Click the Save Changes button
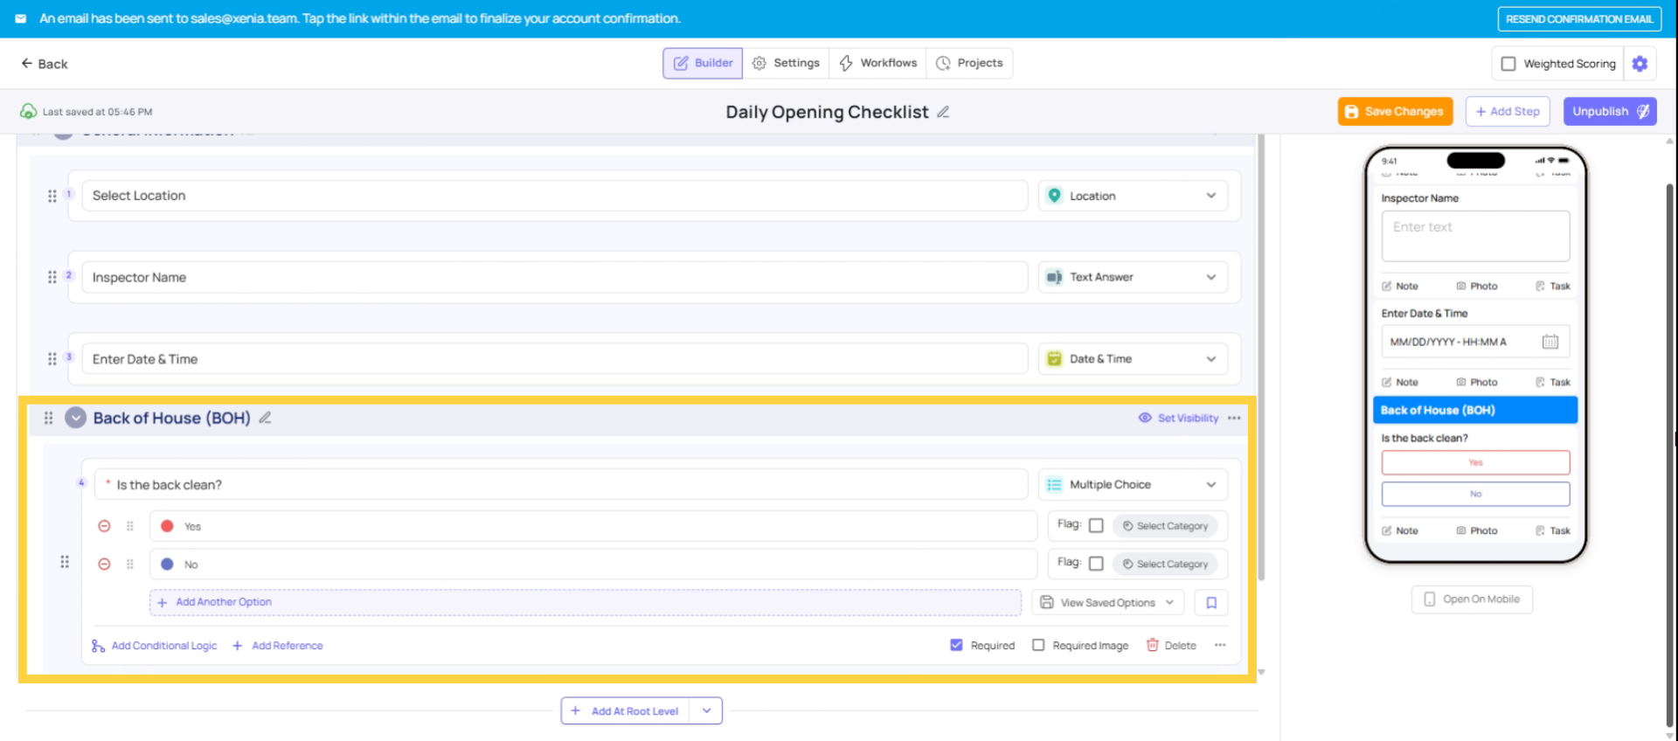Screen dimensions: 1678x741 point(1395,112)
